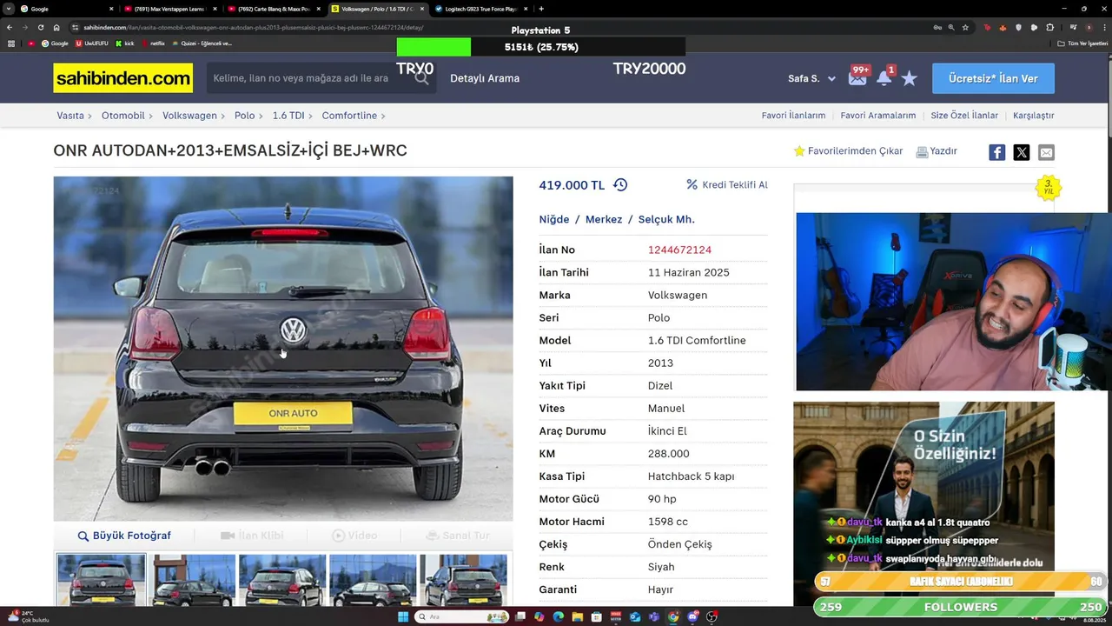Viewport: 1112px width, 626px height.
Task: Click the Volkswagen breadcrumb link
Action: tap(189, 116)
